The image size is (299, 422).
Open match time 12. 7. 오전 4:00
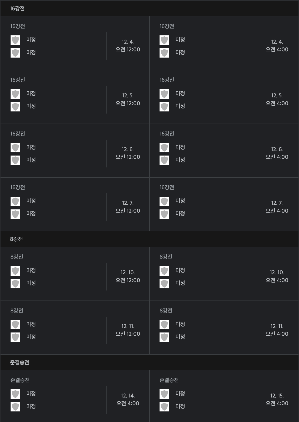click(277, 207)
